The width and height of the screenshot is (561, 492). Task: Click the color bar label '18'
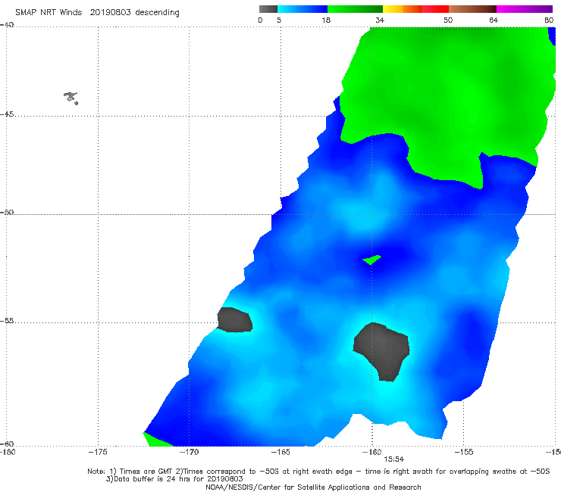pyautogui.click(x=326, y=20)
